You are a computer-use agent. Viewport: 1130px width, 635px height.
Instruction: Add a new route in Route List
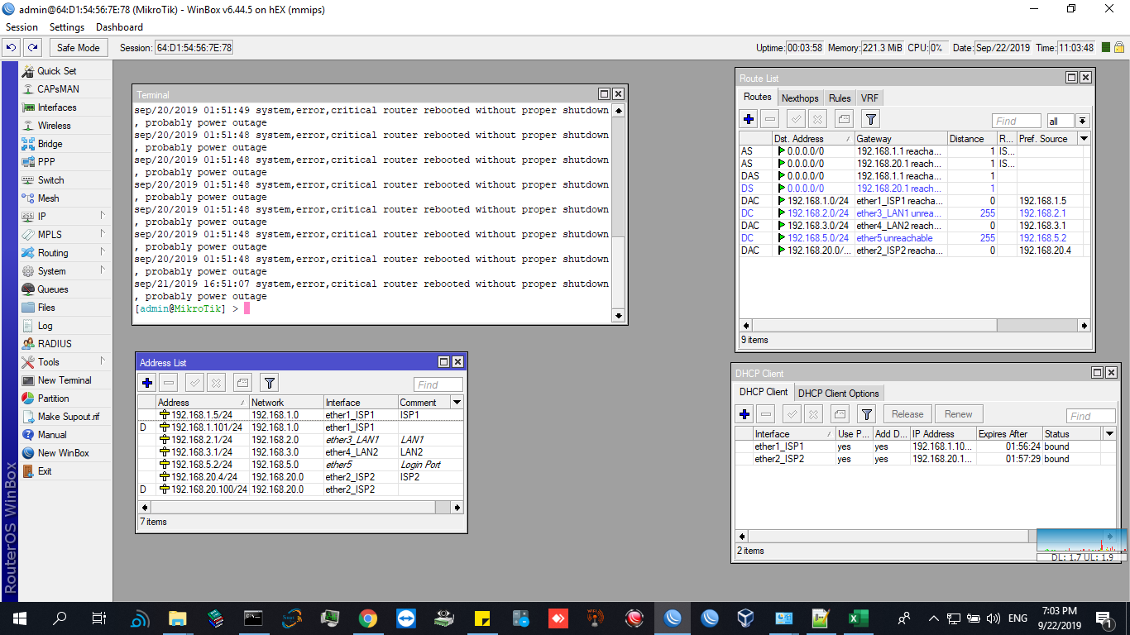(749, 119)
